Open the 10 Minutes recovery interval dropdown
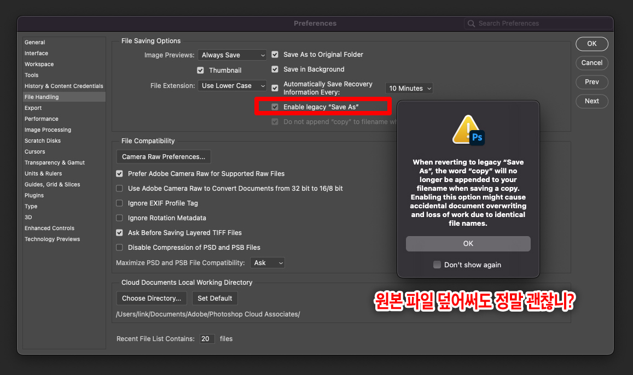This screenshot has height=375, width=633. tap(409, 89)
